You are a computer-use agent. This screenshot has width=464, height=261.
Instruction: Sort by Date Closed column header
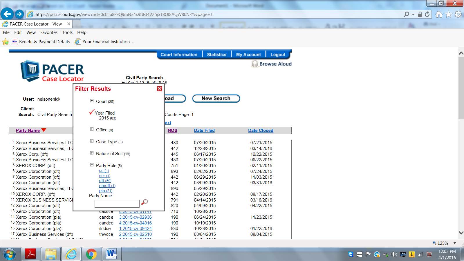(x=261, y=130)
